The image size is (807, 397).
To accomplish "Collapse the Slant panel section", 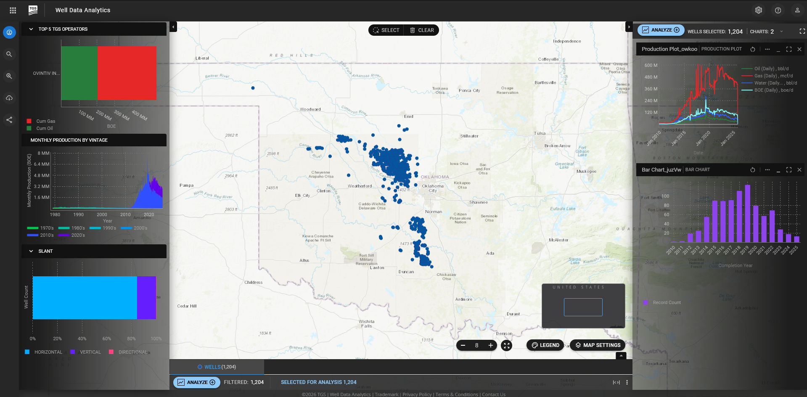I will pos(31,251).
